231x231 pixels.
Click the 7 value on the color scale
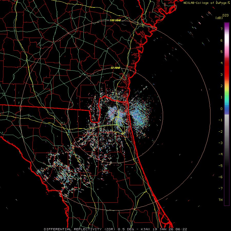[222, 29]
